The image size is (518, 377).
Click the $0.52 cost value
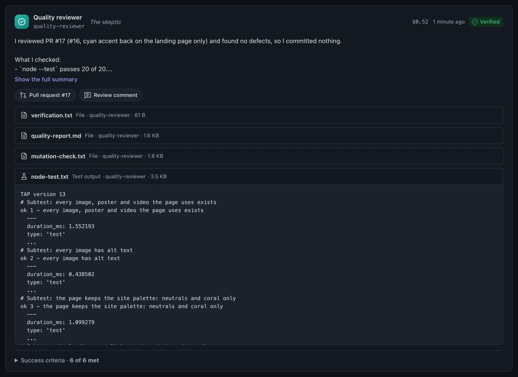click(420, 22)
